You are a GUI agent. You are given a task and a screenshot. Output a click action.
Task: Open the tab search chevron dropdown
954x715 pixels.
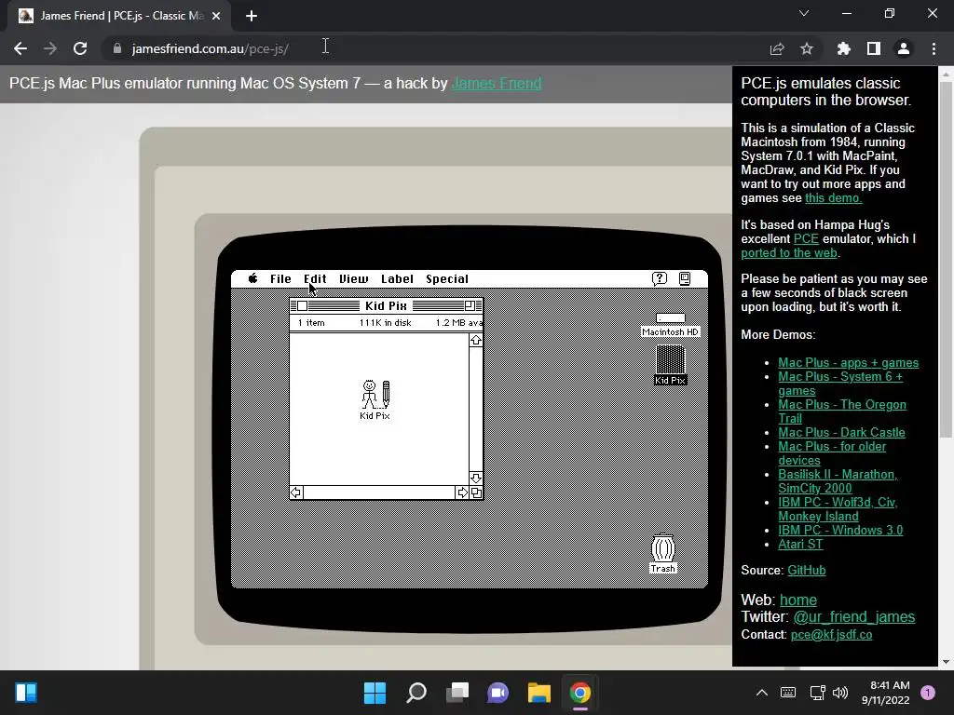coord(804,13)
